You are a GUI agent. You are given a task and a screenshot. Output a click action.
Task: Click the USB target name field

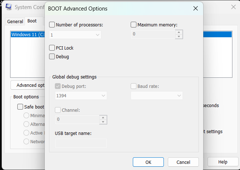(81, 143)
